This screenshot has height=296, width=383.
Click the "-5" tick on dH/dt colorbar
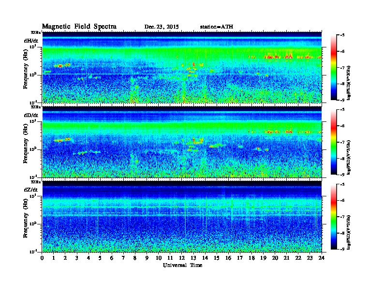click(342, 35)
